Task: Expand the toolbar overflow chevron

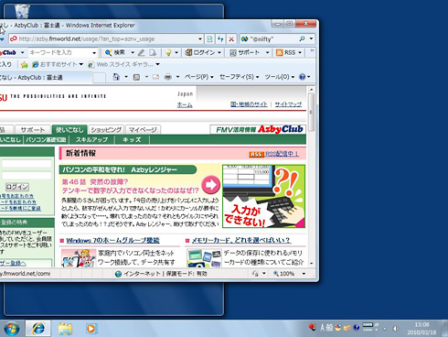Action: (x=312, y=51)
